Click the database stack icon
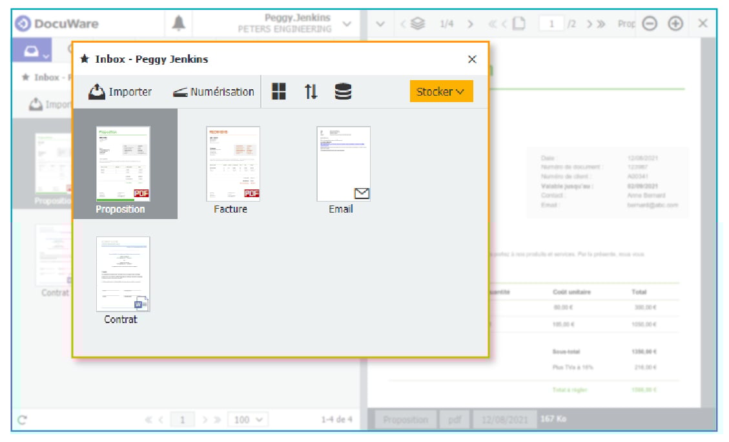 343,92
